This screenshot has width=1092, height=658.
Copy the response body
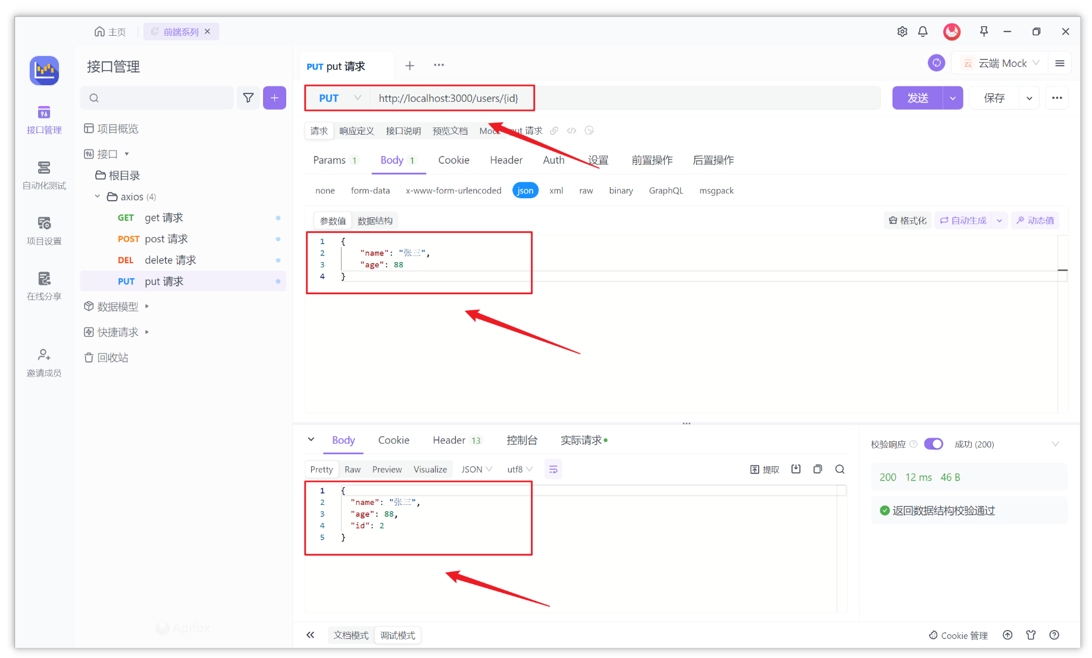[x=818, y=469]
